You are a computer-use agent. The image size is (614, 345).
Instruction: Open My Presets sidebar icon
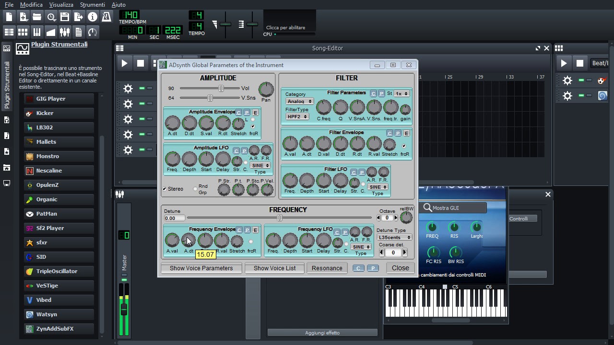coord(7,151)
